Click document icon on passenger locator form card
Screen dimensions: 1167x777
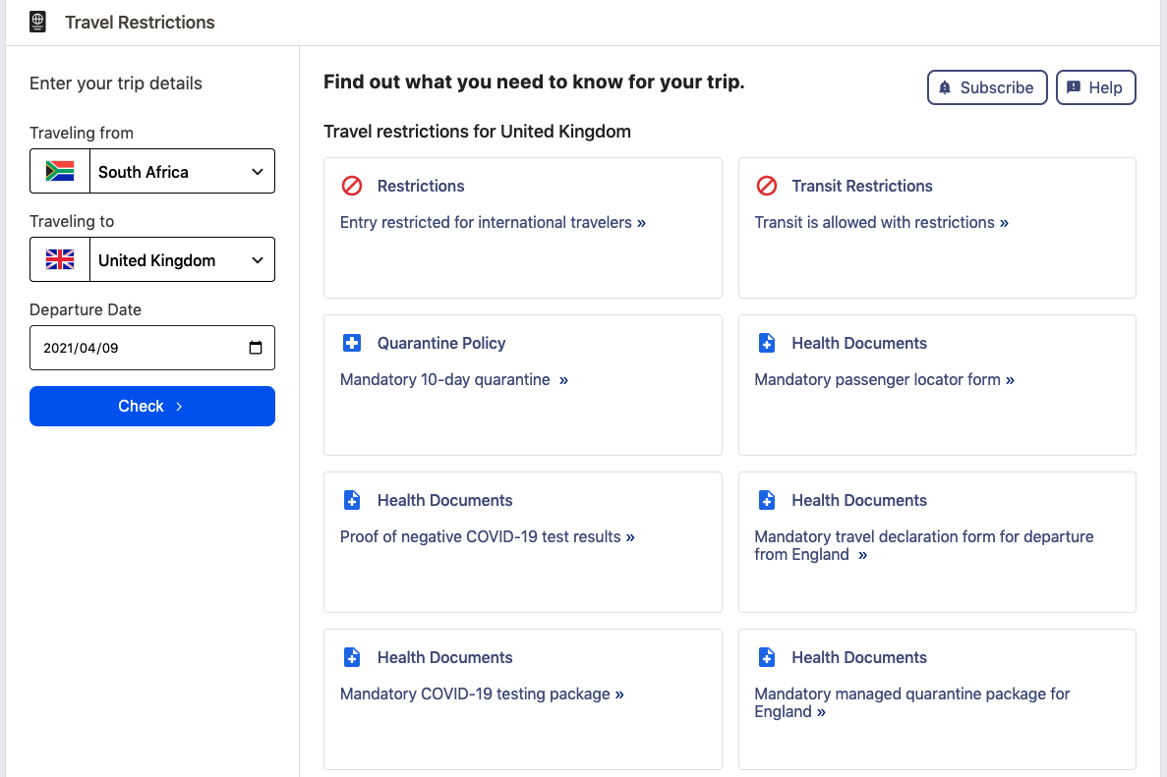pos(767,343)
